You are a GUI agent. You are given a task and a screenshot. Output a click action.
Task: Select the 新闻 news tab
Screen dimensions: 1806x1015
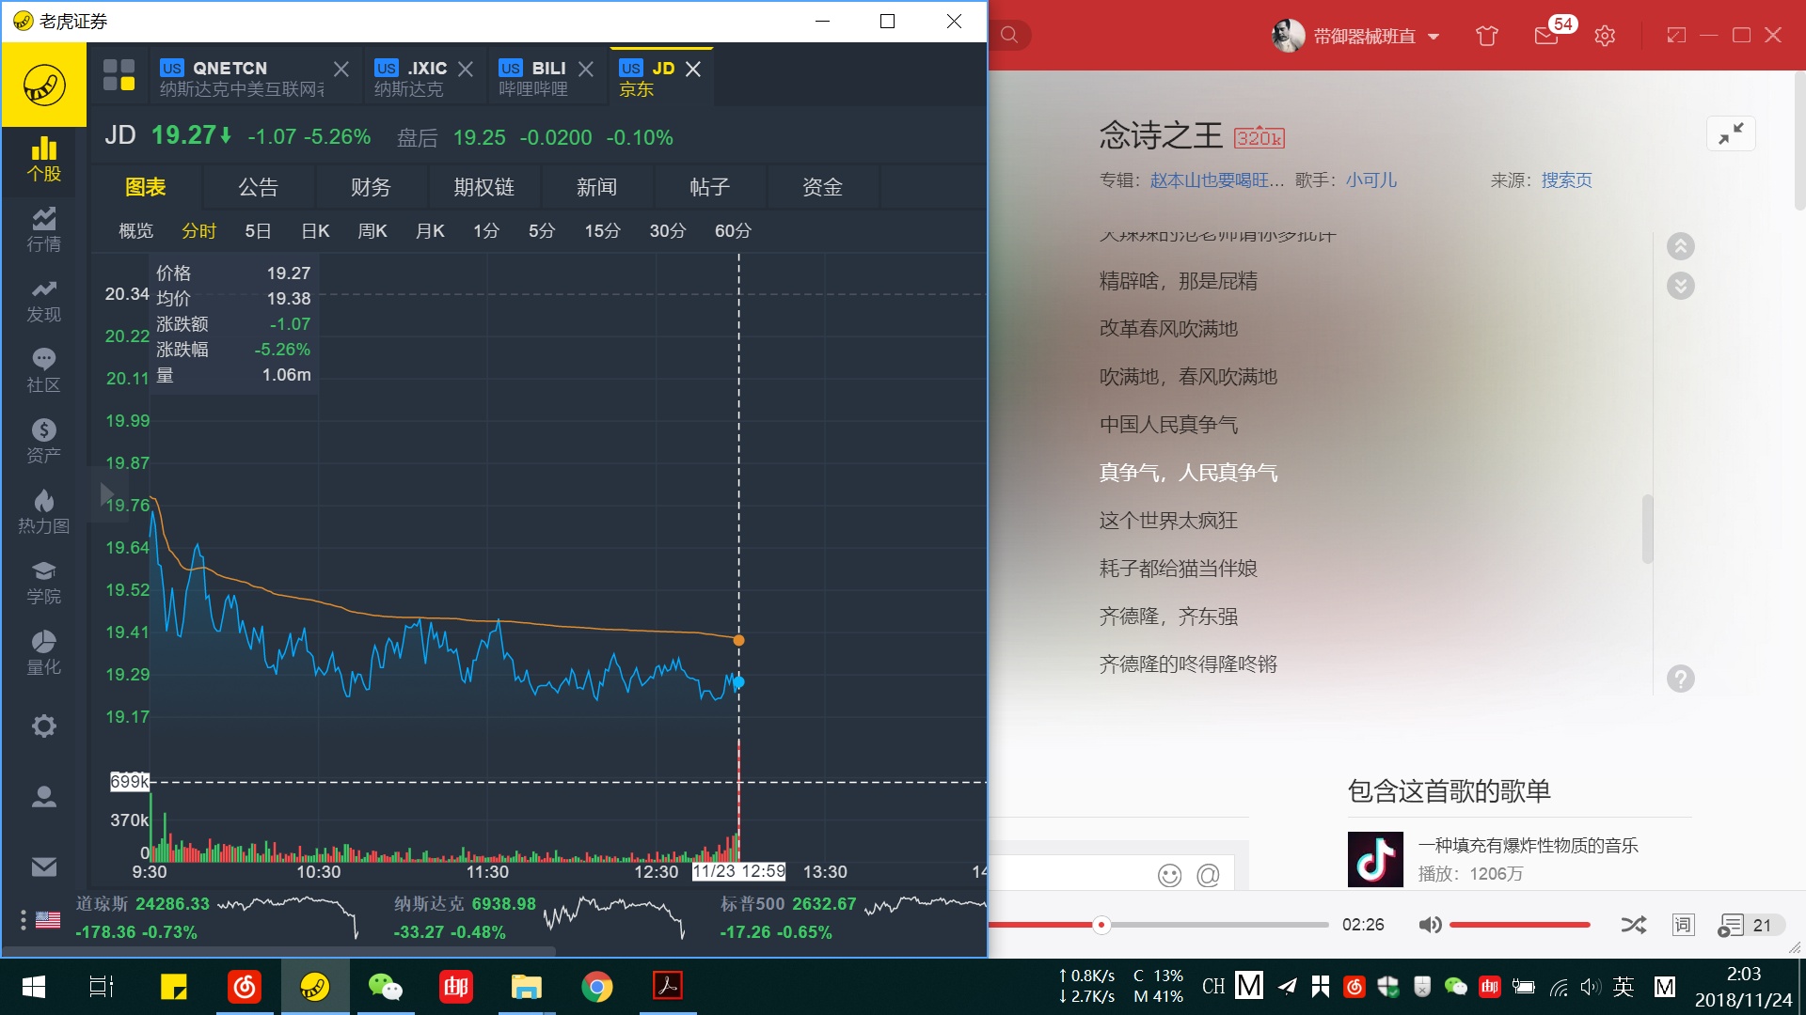point(597,187)
